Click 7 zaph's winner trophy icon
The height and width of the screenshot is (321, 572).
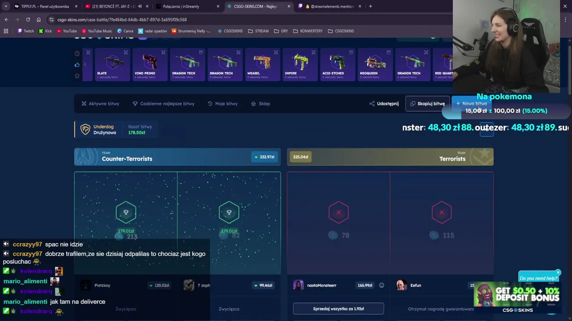[229, 213]
